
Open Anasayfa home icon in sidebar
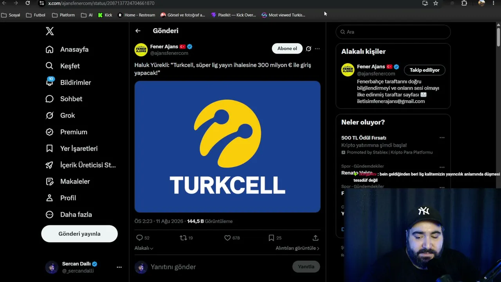coord(49,49)
